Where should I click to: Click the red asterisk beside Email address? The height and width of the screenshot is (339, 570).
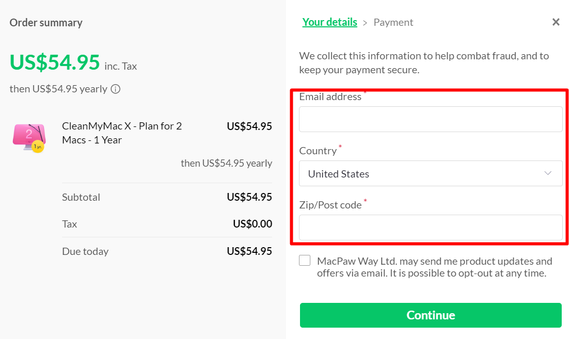pyautogui.click(x=366, y=93)
